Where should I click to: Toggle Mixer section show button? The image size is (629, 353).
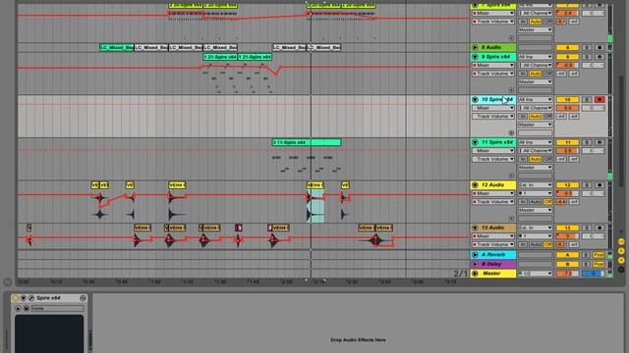[x=621, y=260]
